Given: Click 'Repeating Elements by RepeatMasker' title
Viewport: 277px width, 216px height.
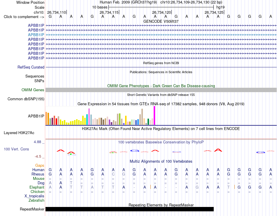Looking at the screenshot, I should pyautogui.click(x=161, y=205).
